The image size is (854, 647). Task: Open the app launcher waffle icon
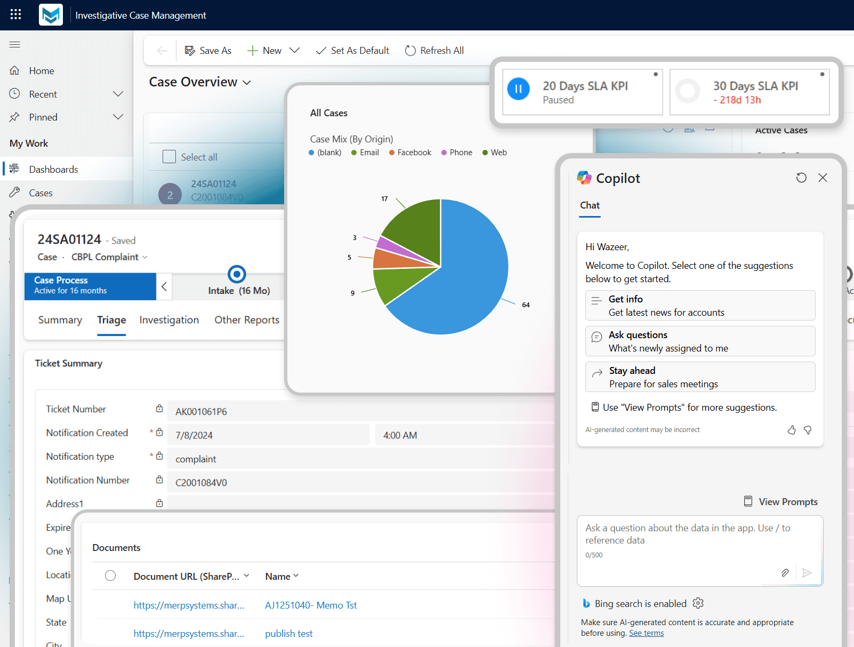coord(15,14)
